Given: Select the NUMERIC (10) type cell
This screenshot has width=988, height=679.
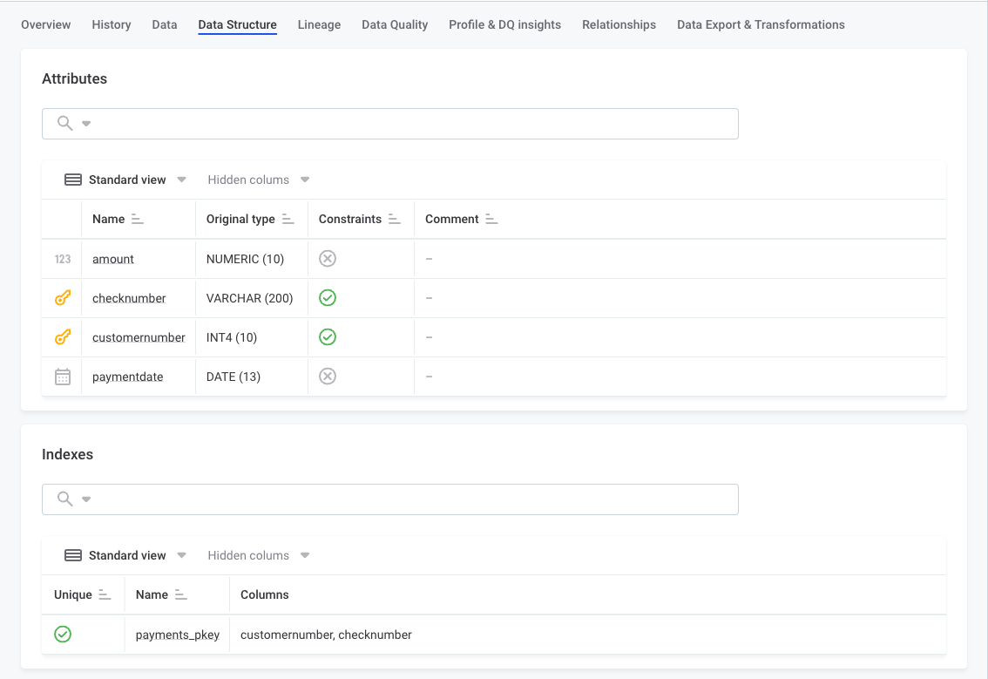Looking at the screenshot, I should (252, 259).
